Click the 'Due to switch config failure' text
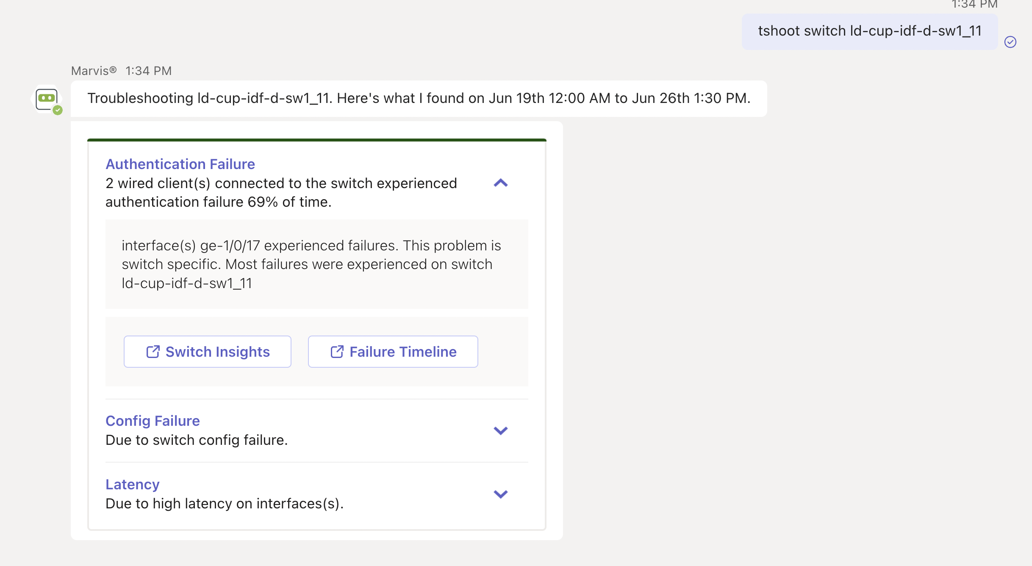Image resolution: width=1032 pixels, height=566 pixels. pos(197,440)
